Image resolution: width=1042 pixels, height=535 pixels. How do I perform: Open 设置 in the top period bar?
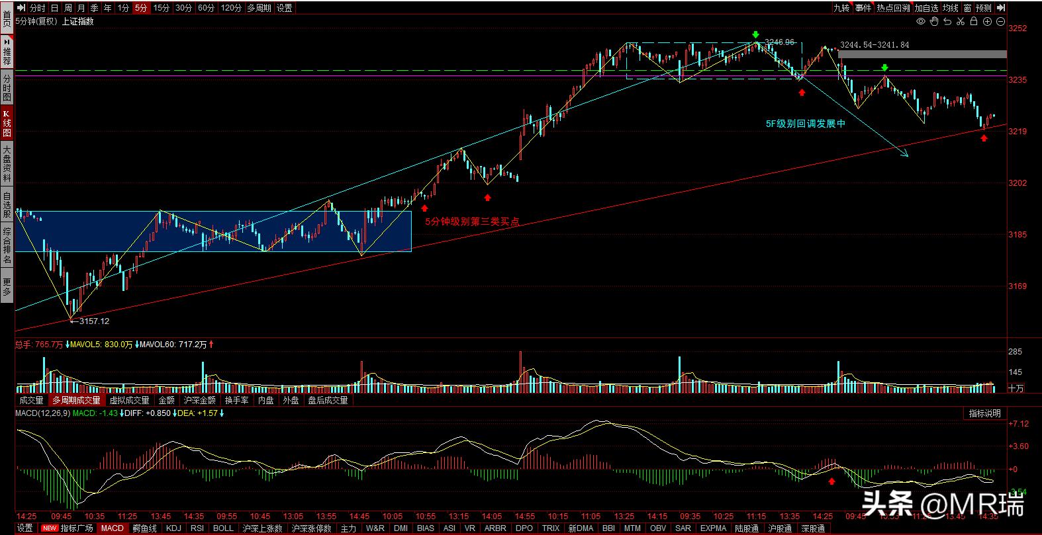pos(285,8)
